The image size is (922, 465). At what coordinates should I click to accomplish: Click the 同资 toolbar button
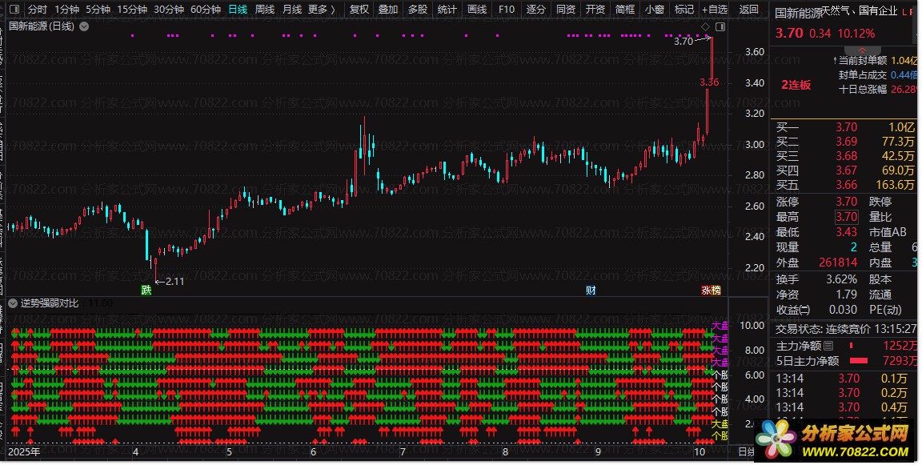565,10
